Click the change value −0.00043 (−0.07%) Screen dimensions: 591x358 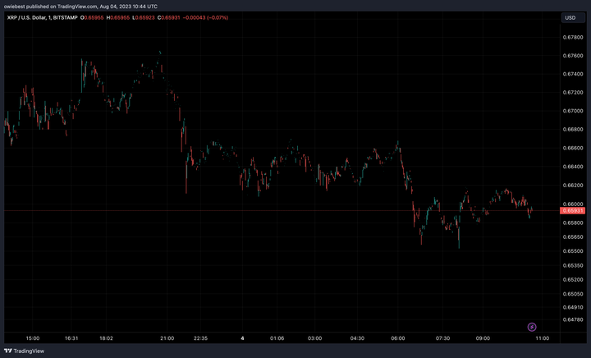[205, 18]
